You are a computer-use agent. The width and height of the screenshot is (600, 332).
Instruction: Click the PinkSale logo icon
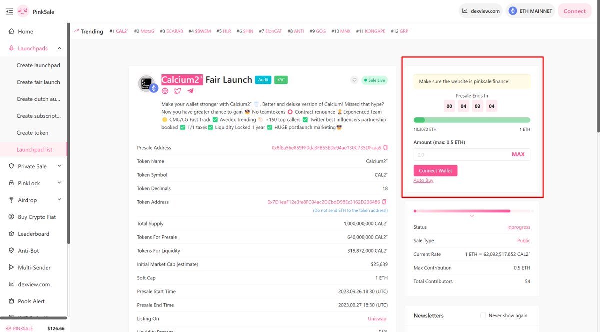pos(23,11)
